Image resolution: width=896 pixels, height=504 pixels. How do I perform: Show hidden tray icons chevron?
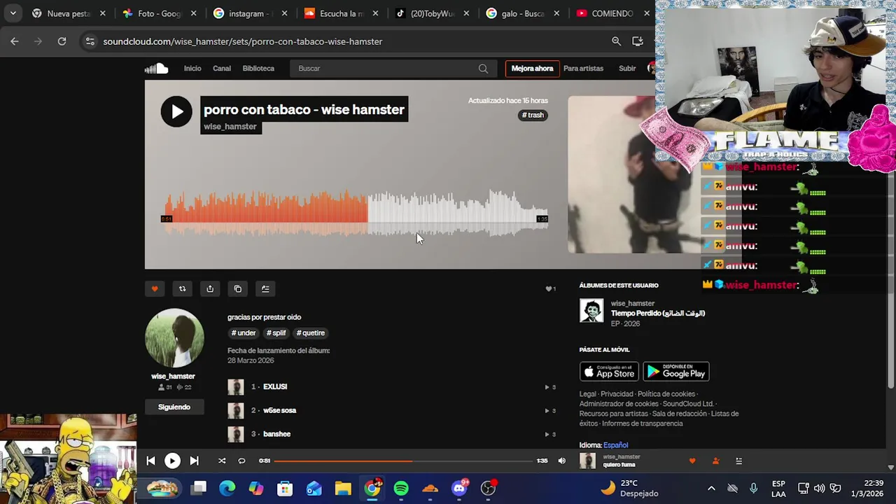coord(711,488)
